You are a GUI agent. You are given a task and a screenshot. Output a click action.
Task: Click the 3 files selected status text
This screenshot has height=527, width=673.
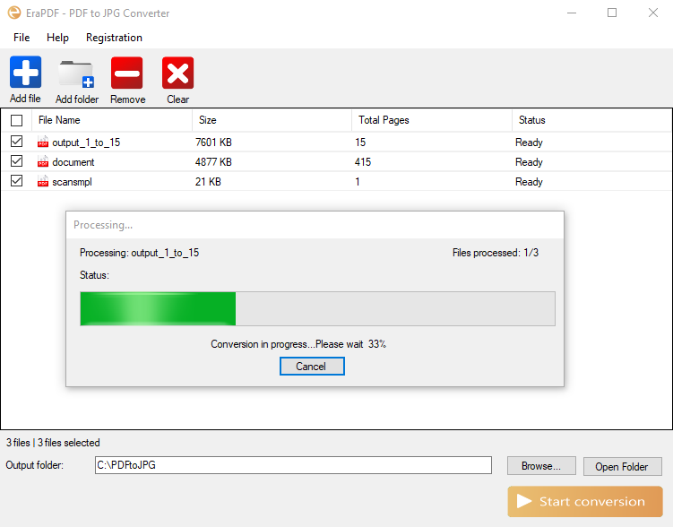69,443
